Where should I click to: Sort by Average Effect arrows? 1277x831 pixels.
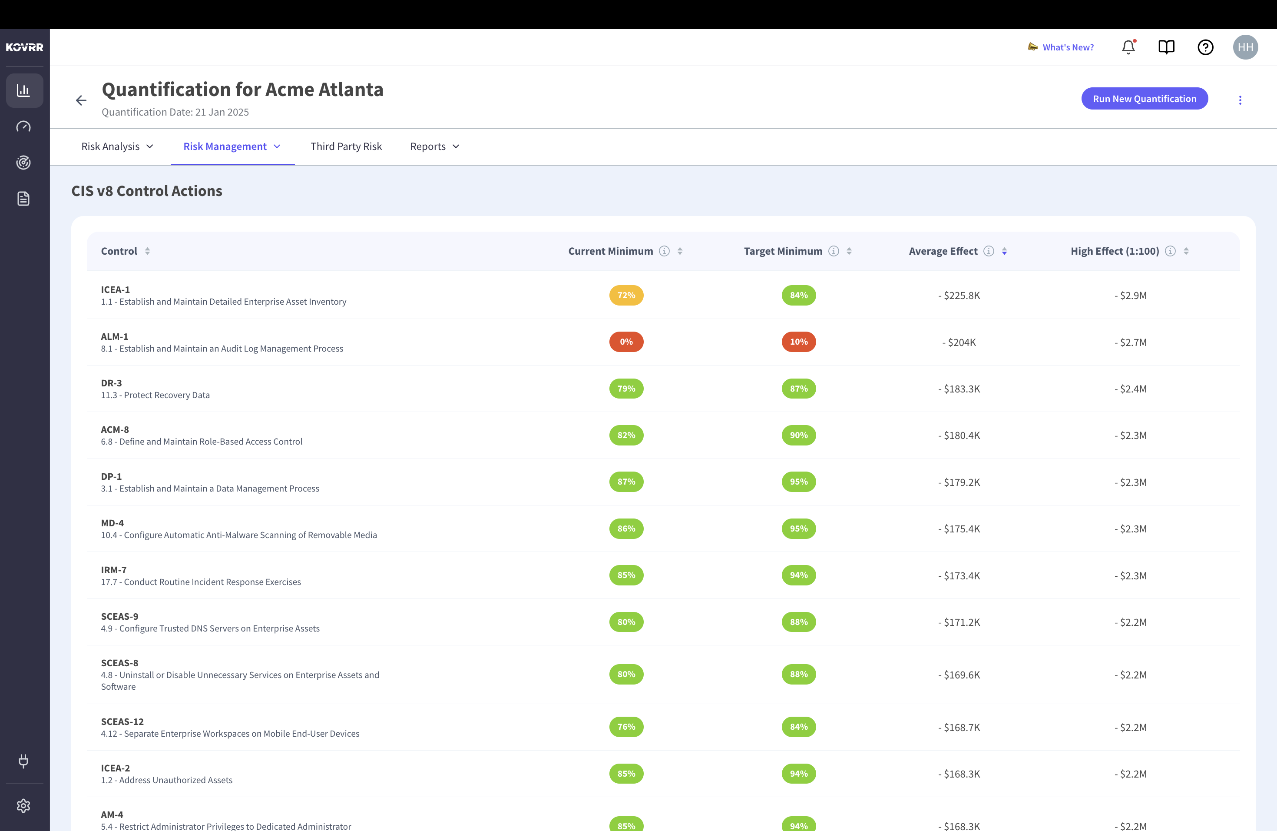(x=1004, y=251)
